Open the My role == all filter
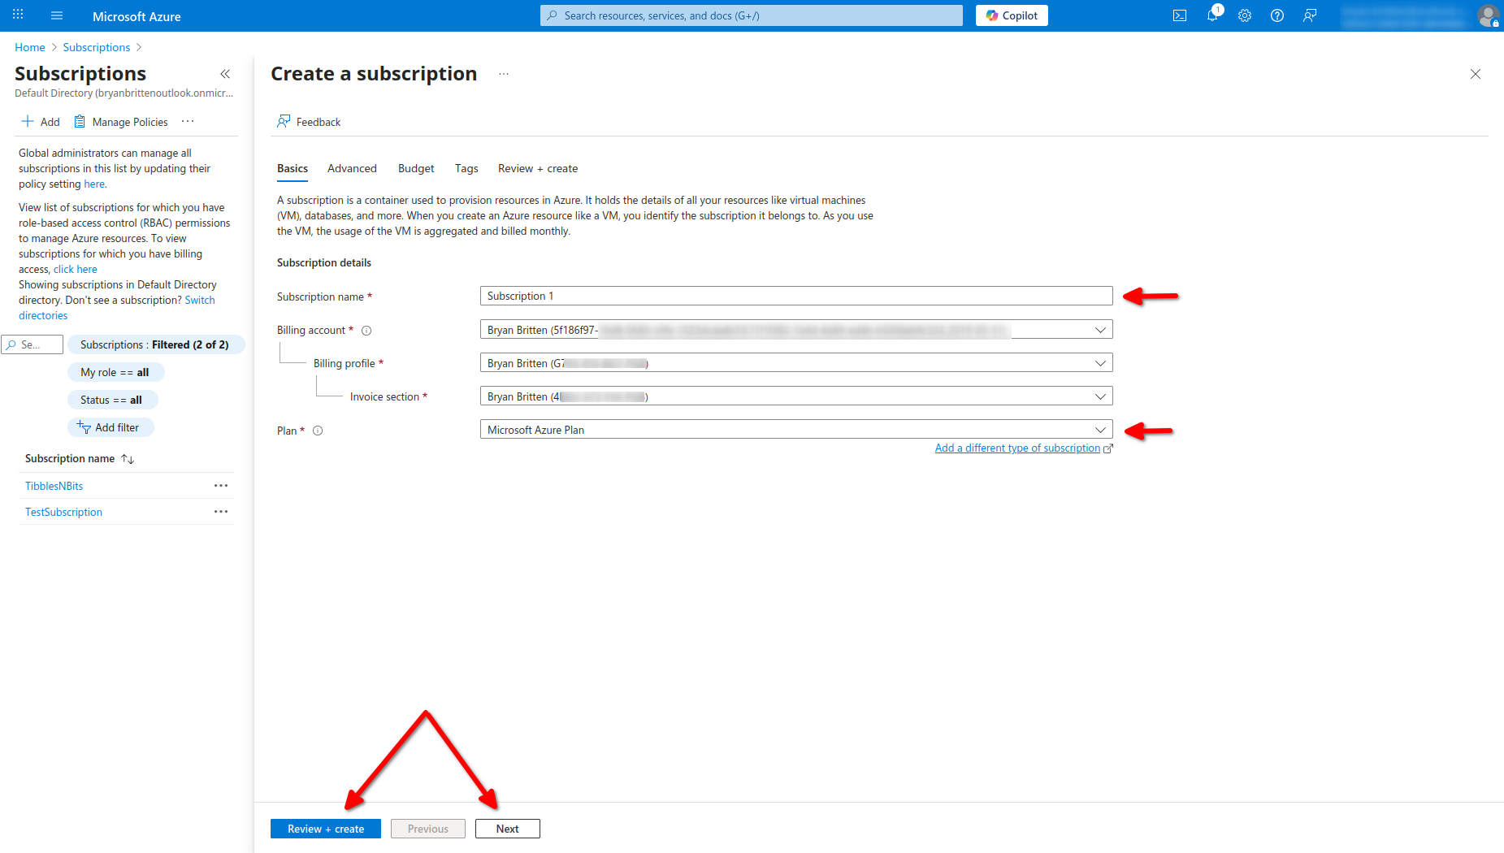This screenshot has width=1504, height=853. coord(115,372)
